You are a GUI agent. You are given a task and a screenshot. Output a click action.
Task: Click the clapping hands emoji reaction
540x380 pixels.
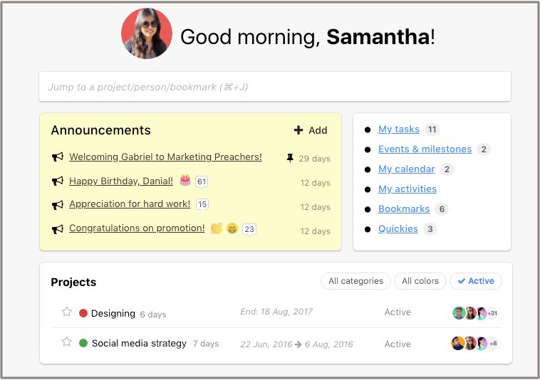click(x=217, y=228)
